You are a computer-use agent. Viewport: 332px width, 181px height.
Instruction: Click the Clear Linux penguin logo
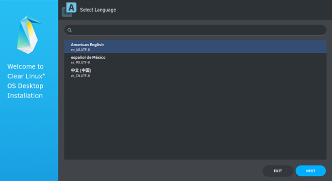(x=29, y=35)
